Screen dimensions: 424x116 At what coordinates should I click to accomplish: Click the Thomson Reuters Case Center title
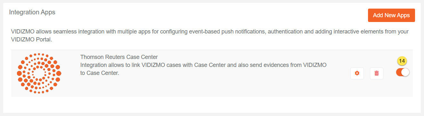(119, 57)
